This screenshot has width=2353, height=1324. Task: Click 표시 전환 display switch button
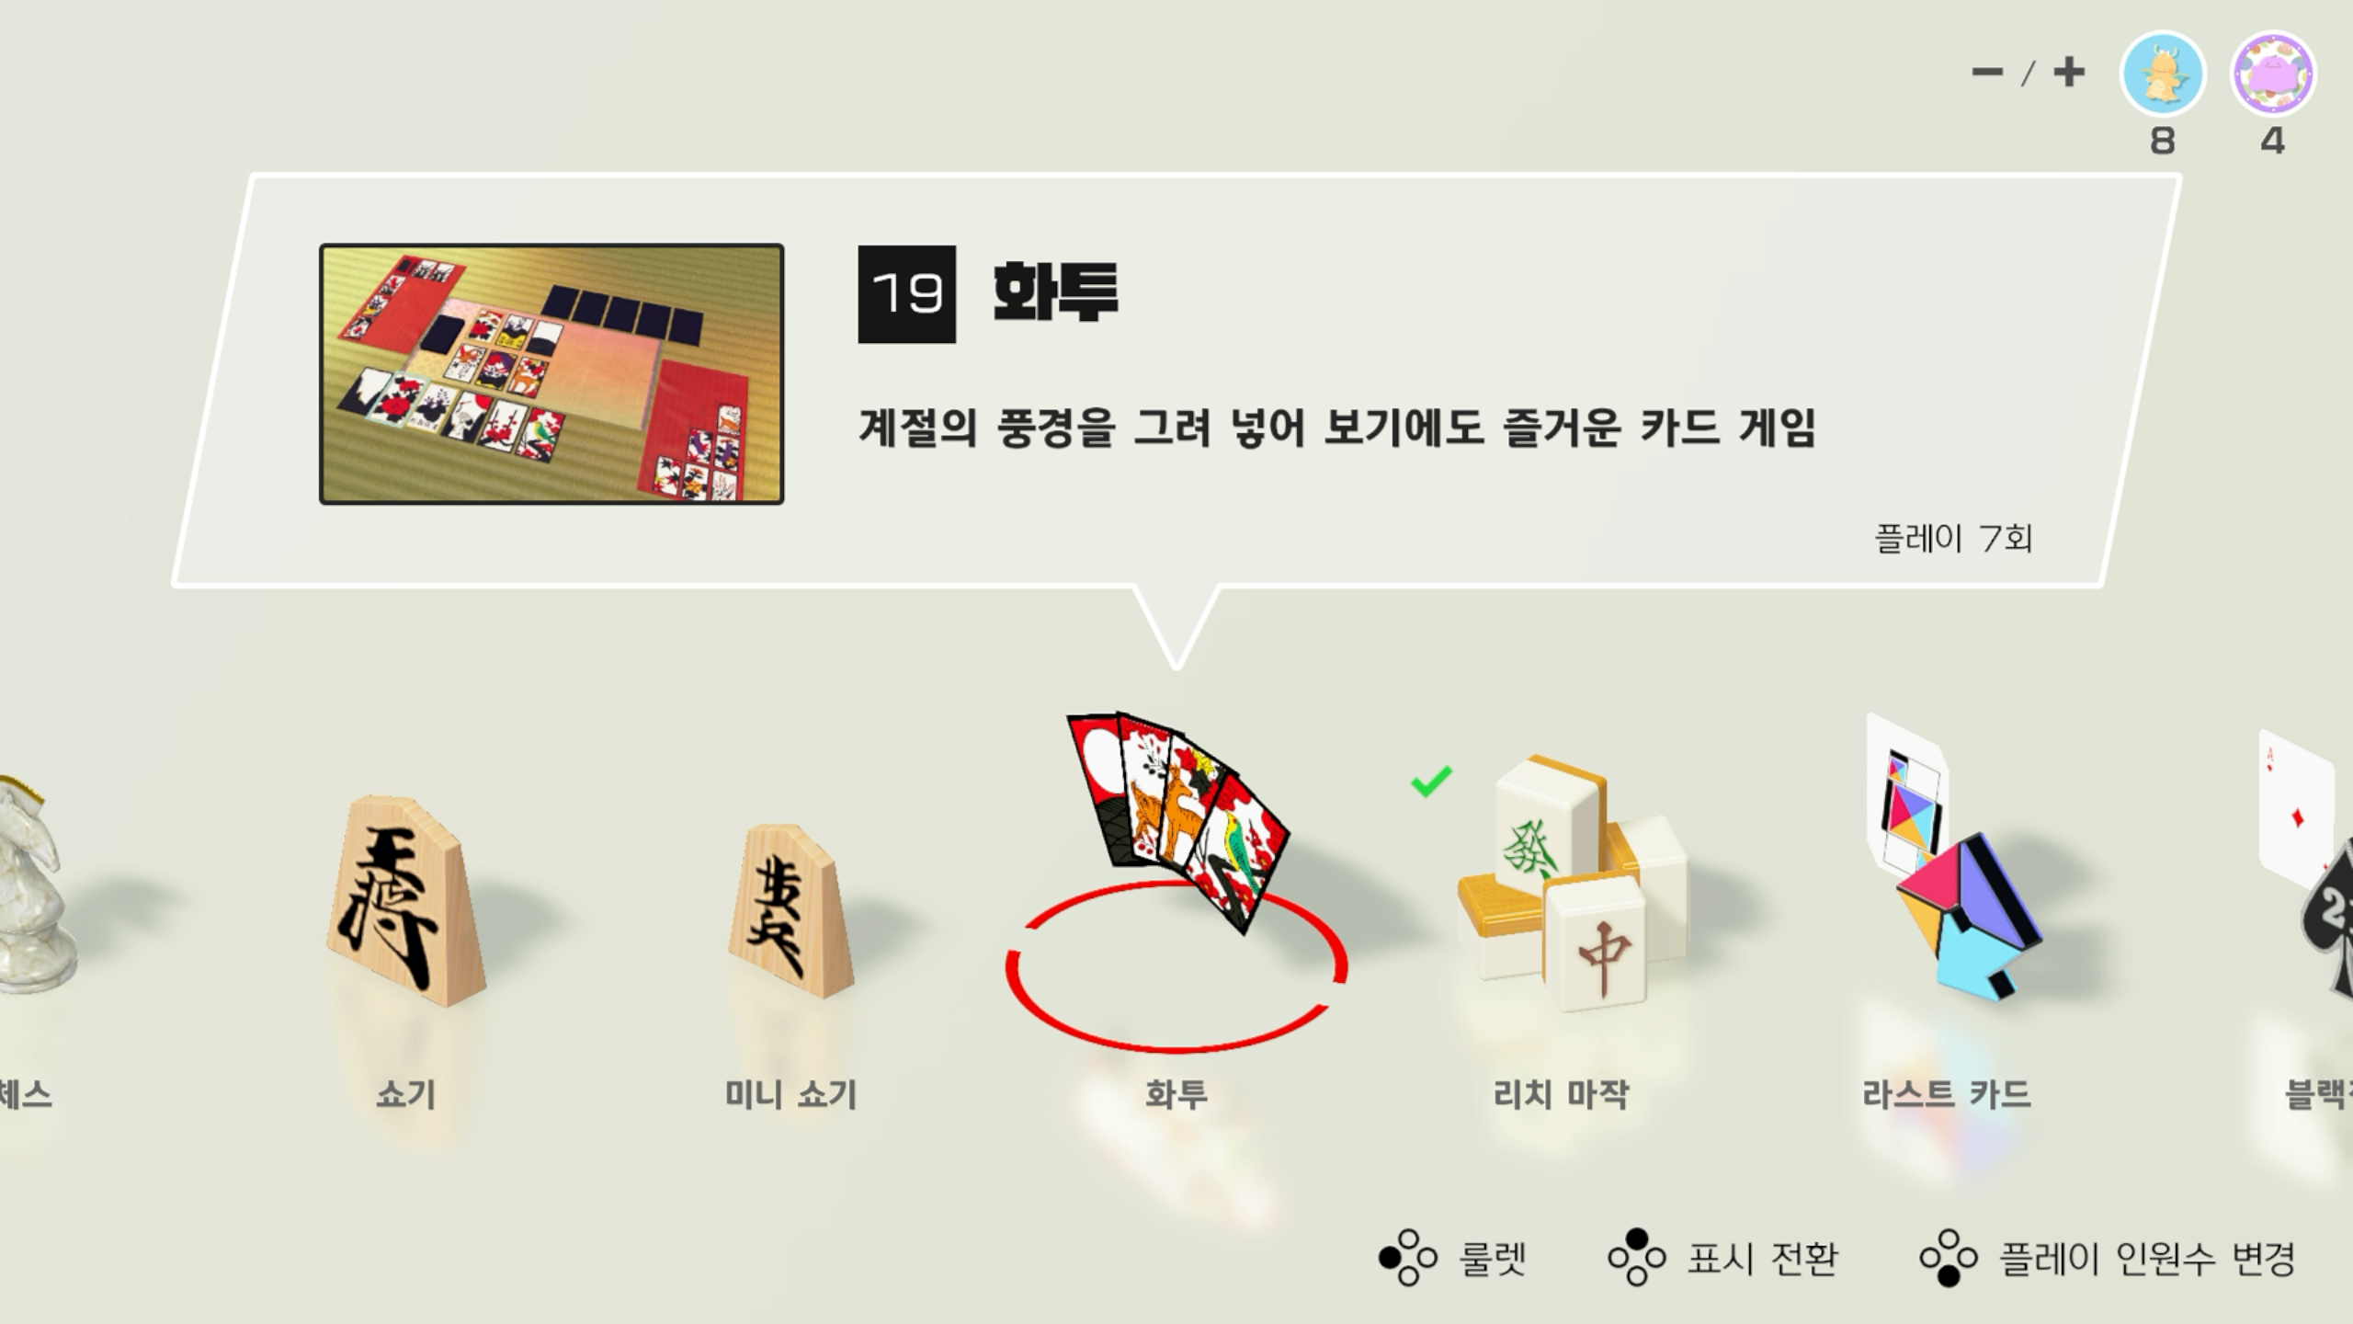pos(1723,1257)
